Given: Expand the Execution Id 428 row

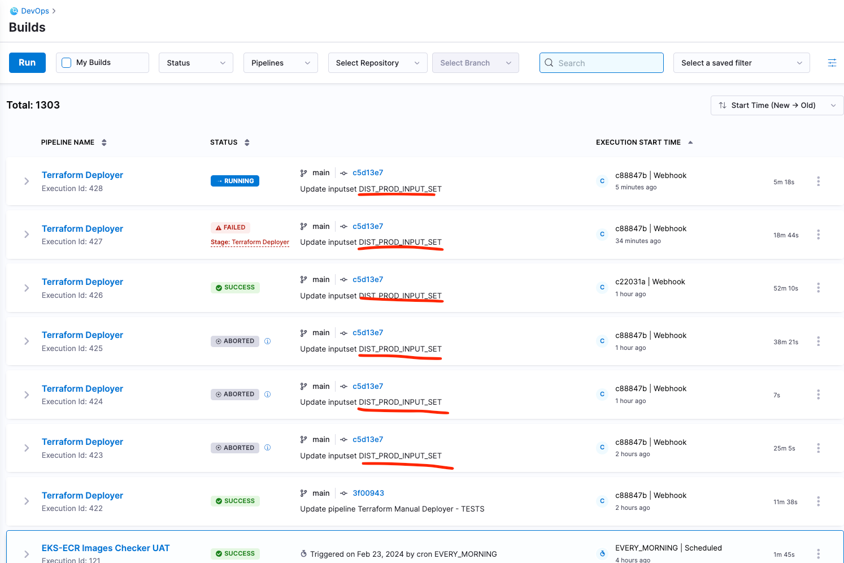Looking at the screenshot, I should click(27, 181).
